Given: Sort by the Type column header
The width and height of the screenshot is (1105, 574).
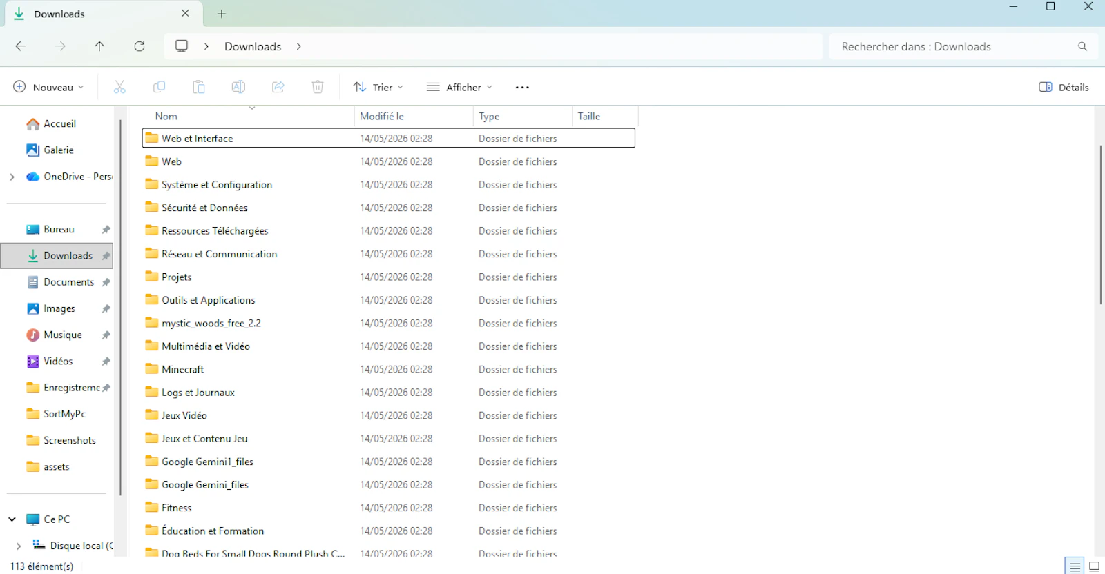Looking at the screenshot, I should click(489, 117).
